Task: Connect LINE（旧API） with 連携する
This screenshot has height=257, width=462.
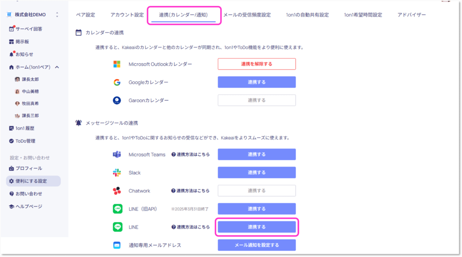Action: [257, 209]
